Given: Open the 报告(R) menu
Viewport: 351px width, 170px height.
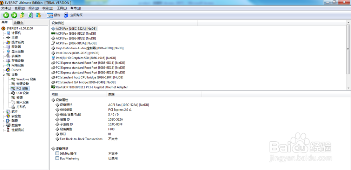Looking at the screenshot, I should pyautogui.click(x=34, y=8).
